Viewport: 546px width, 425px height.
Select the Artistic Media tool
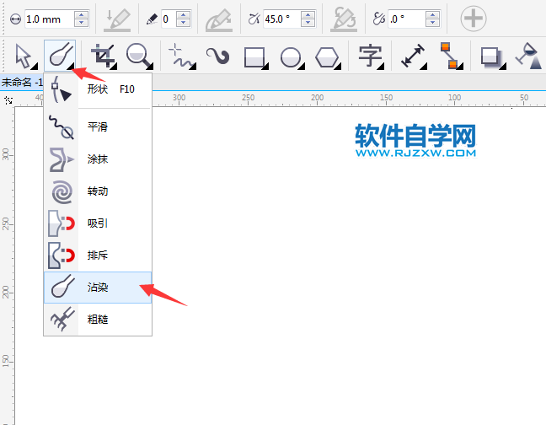[218, 56]
